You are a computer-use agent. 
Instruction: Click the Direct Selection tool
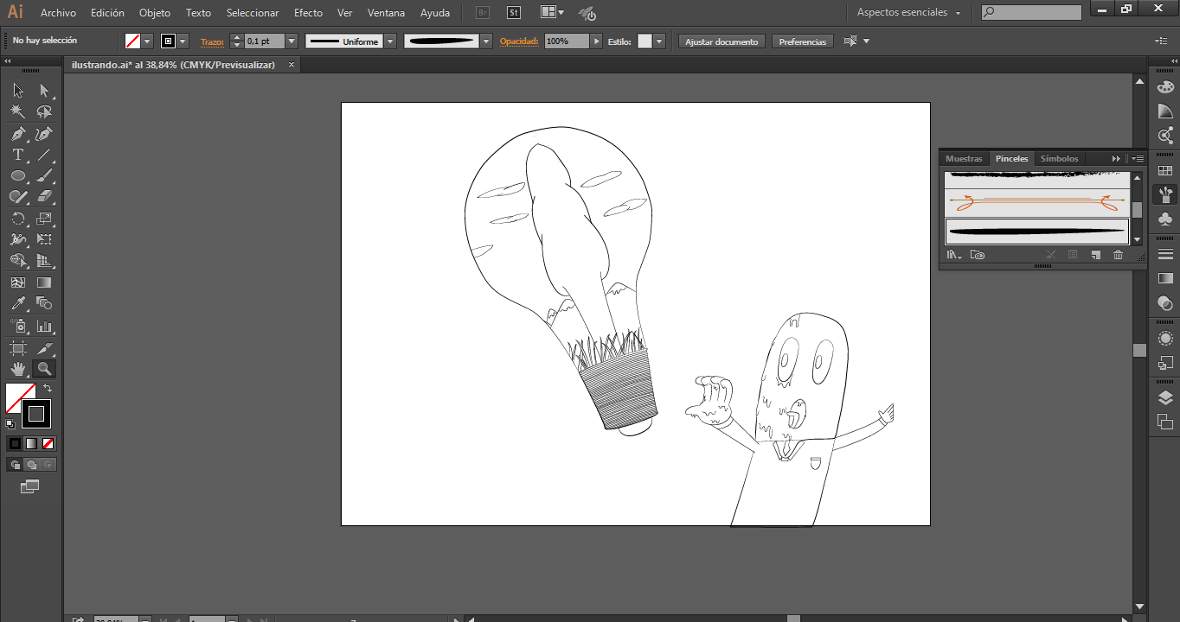click(x=45, y=91)
